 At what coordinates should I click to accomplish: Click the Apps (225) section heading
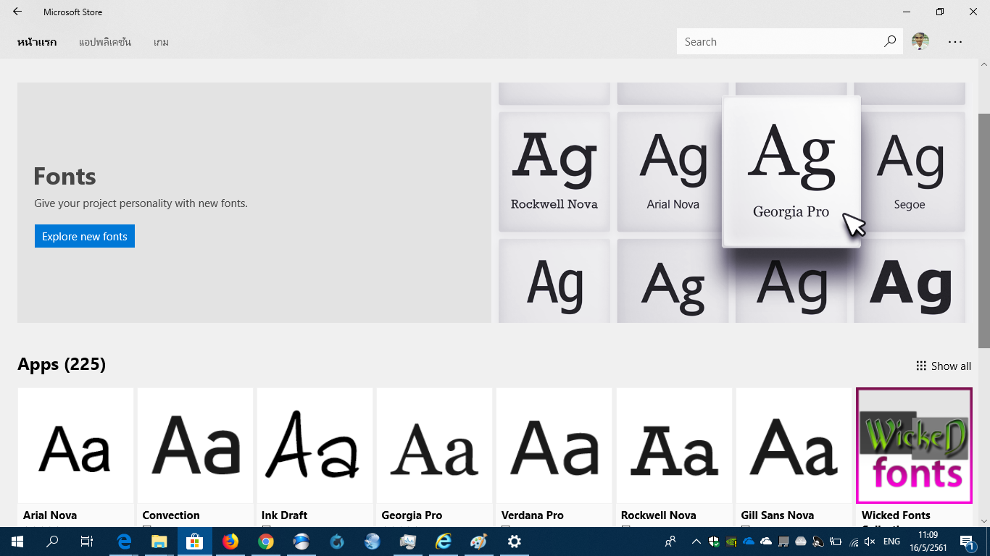click(x=62, y=364)
